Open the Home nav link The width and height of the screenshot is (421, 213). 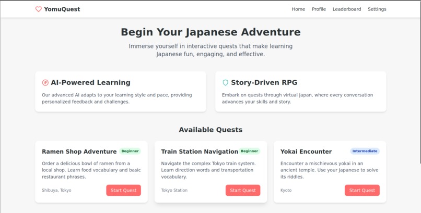[298, 9]
